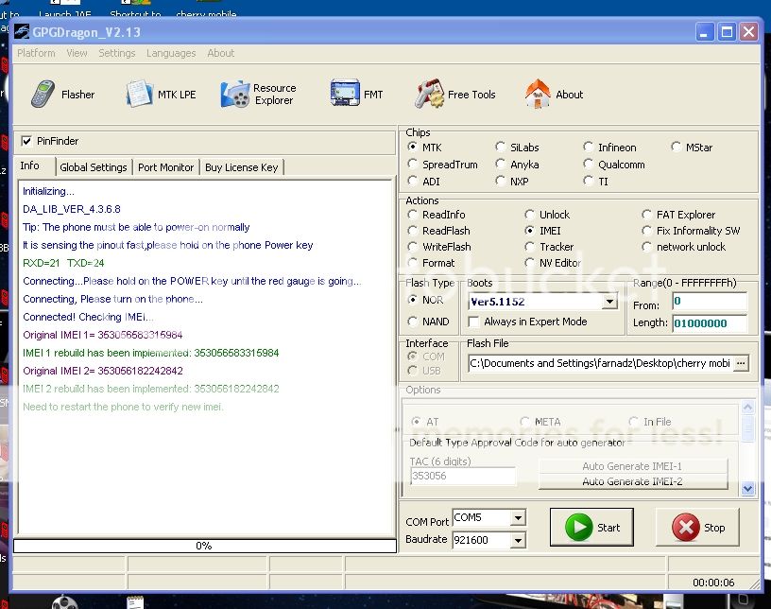Uncheck the PinFinder checkbox
This screenshot has height=609, width=771.
pos(26,141)
